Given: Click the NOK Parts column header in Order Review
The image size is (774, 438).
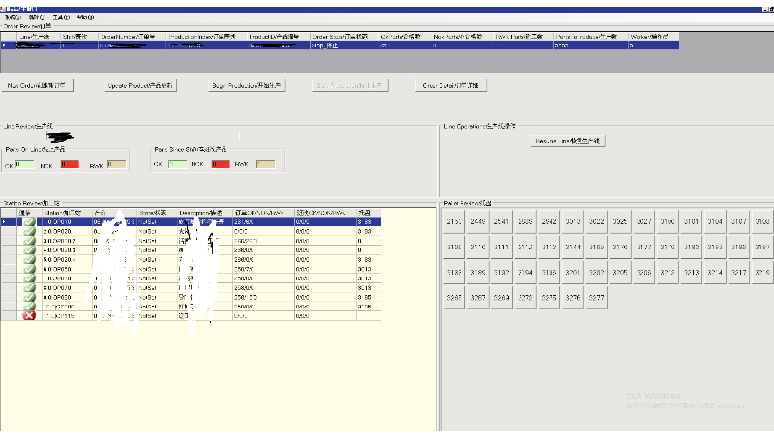Looking at the screenshot, I should click(462, 37).
